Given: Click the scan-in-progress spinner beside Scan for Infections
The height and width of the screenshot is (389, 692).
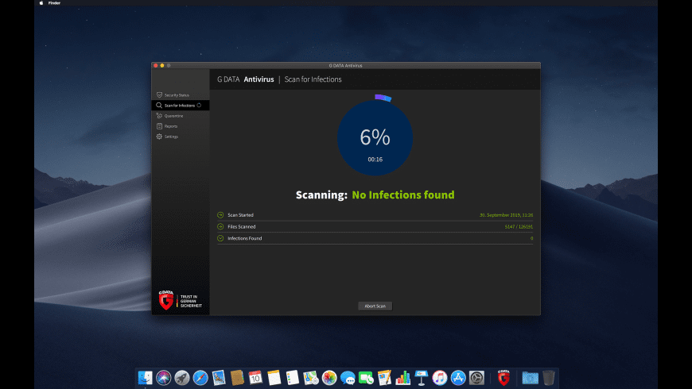Looking at the screenshot, I should 199,106.
